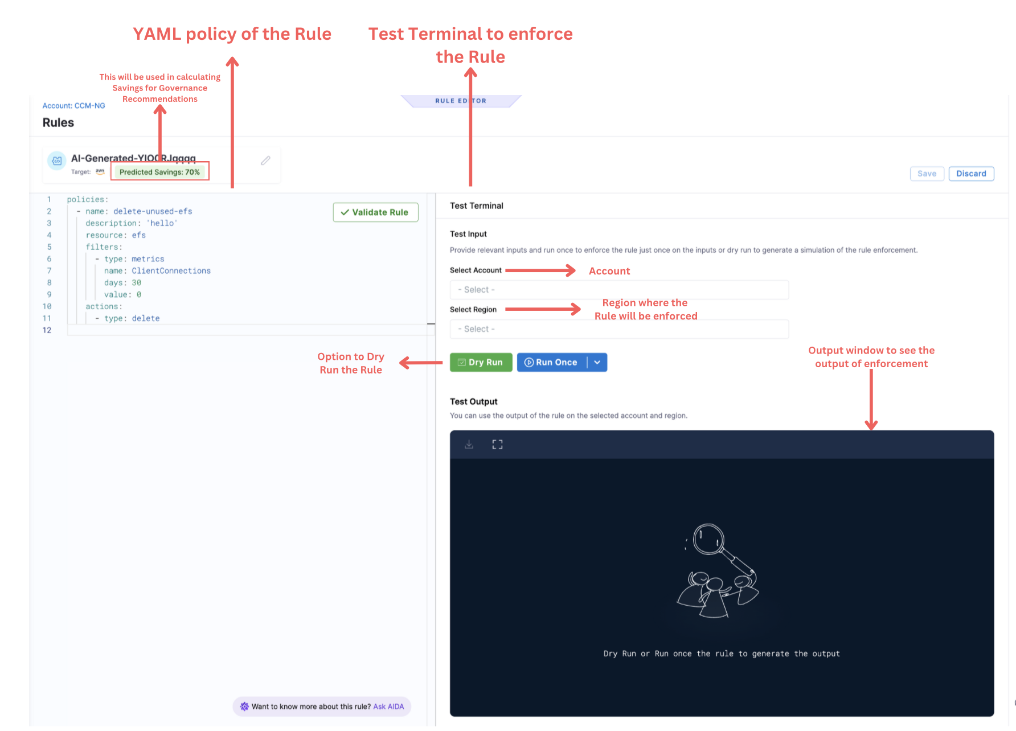This screenshot has width=1016, height=731.
Task: Save the current rule
Action: pyautogui.click(x=927, y=174)
